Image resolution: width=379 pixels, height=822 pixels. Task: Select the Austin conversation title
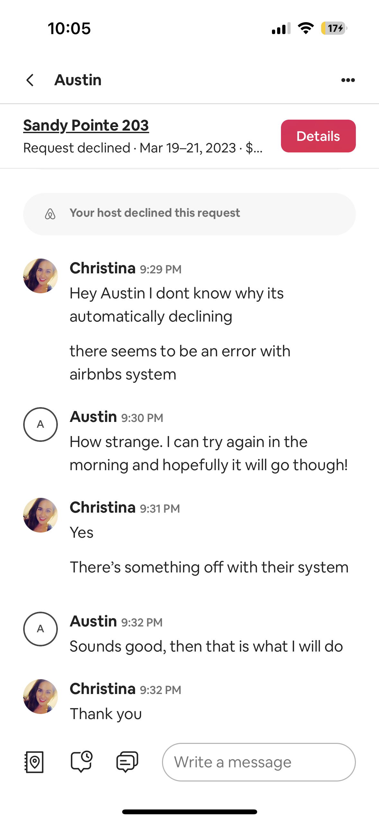(x=78, y=80)
